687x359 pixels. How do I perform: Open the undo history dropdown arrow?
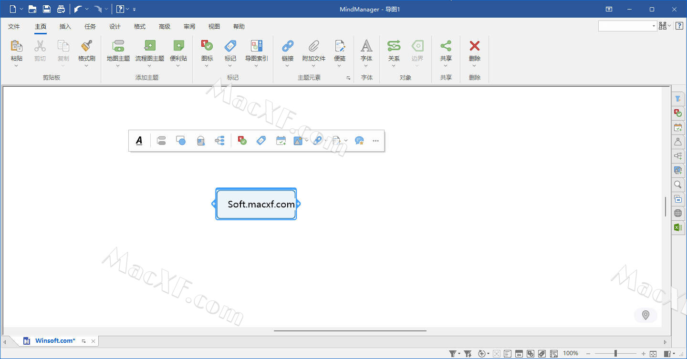tap(87, 9)
